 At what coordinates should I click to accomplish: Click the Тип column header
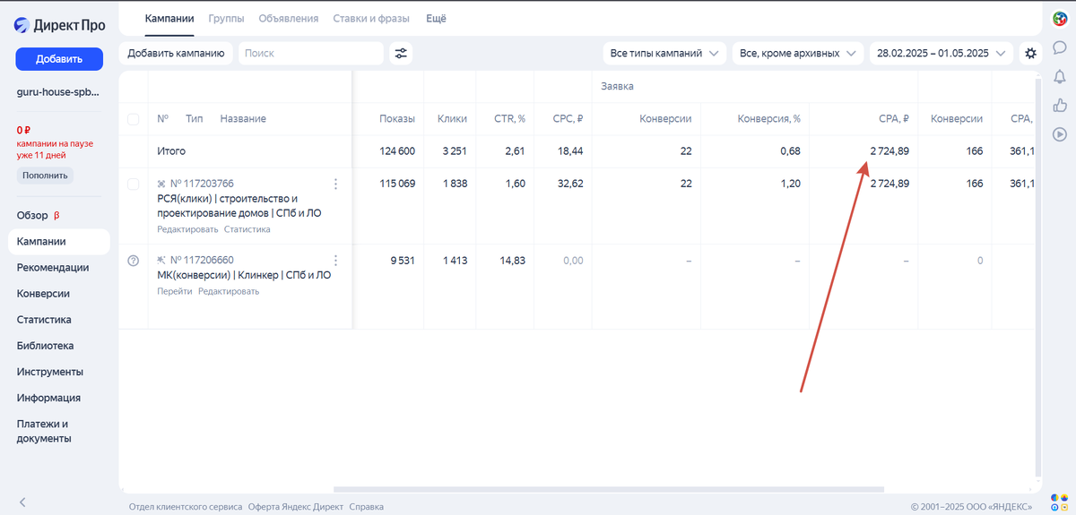click(195, 119)
